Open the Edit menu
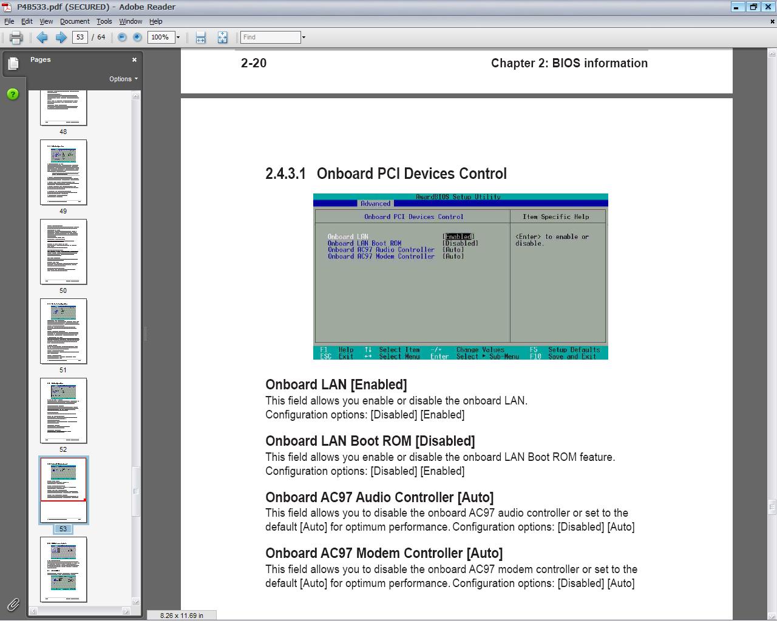777x621 pixels. (27, 21)
